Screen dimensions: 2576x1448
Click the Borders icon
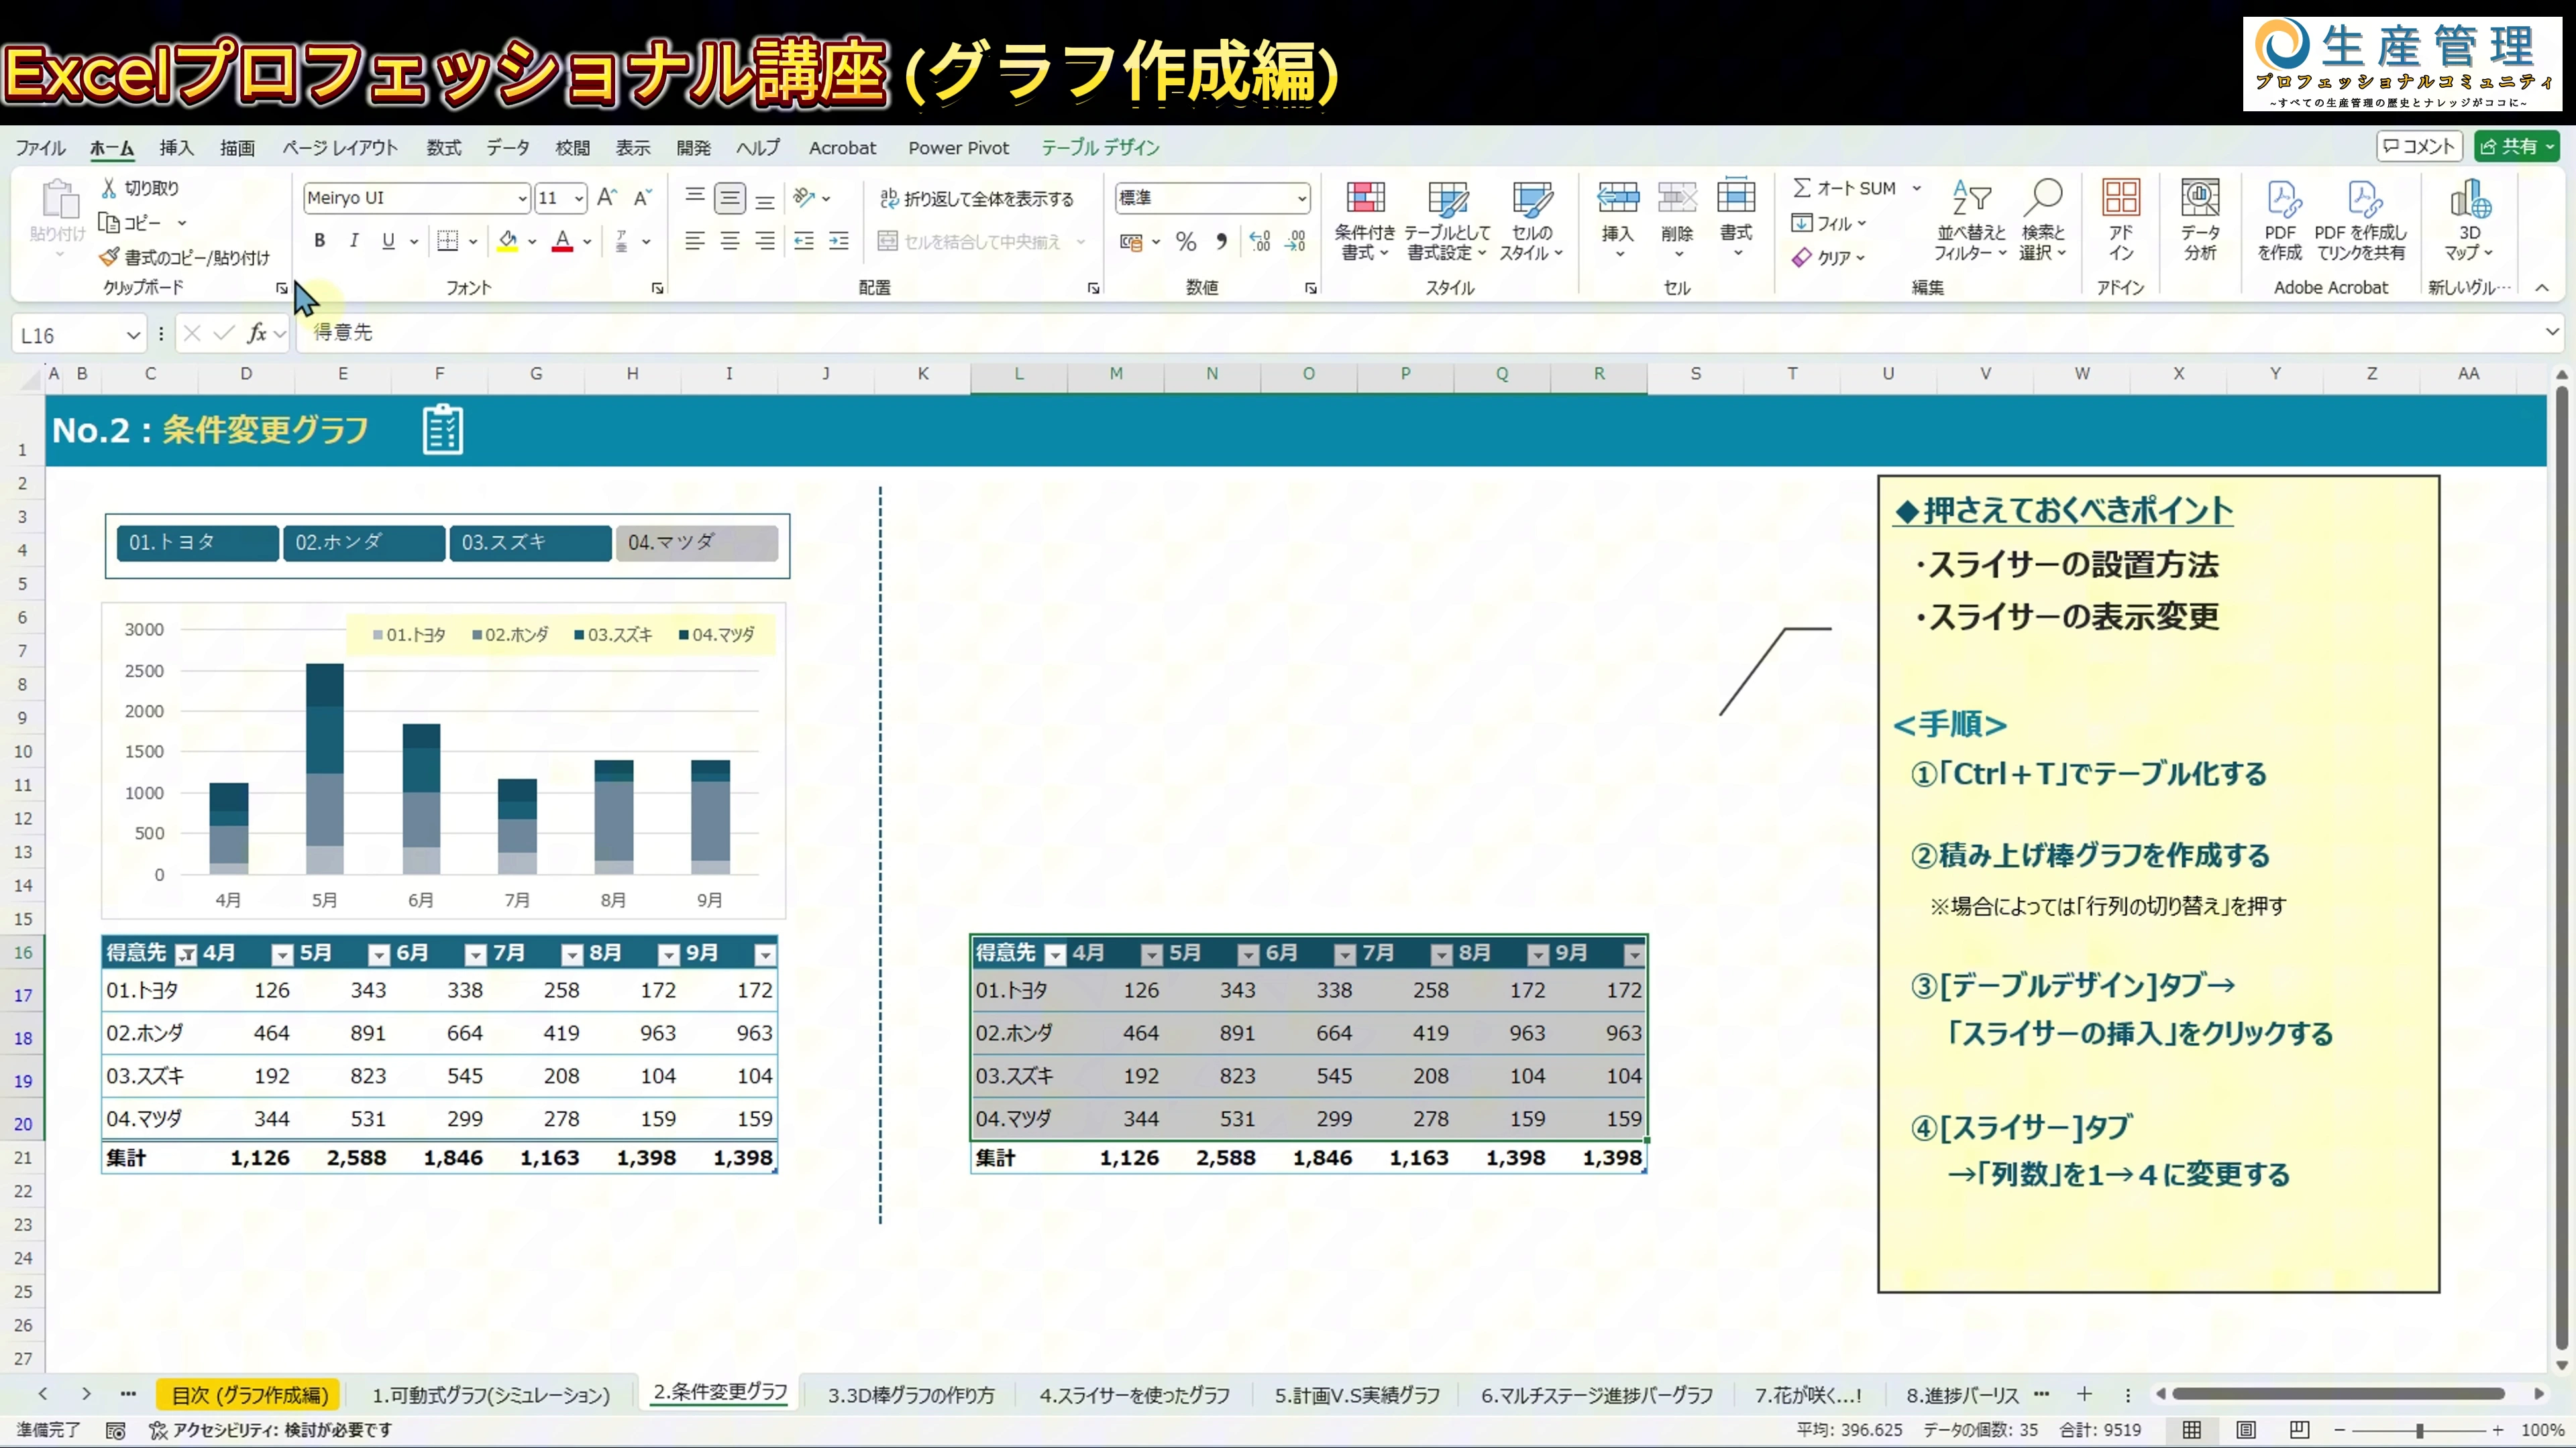[448, 241]
